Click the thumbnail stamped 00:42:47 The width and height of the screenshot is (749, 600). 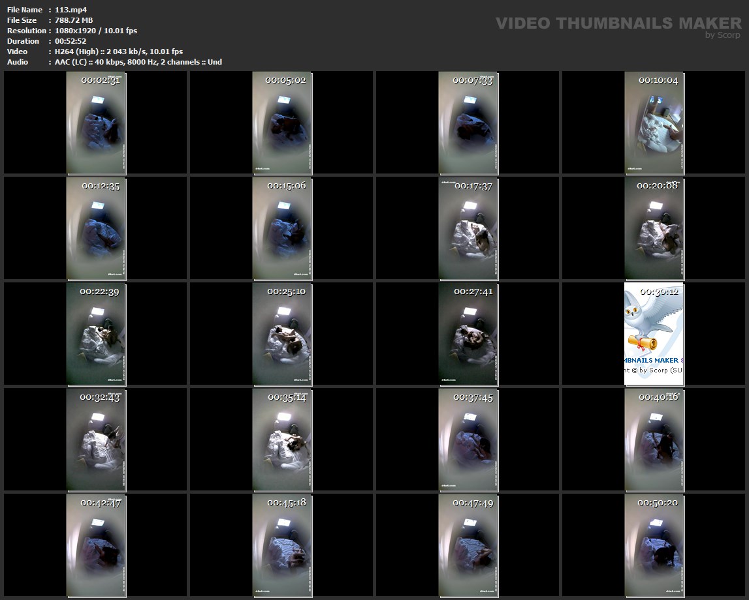(96, 546)
